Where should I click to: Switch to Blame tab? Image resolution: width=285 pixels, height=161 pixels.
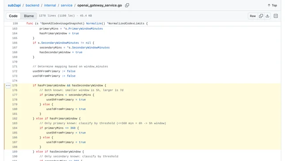tap(28, 16)
